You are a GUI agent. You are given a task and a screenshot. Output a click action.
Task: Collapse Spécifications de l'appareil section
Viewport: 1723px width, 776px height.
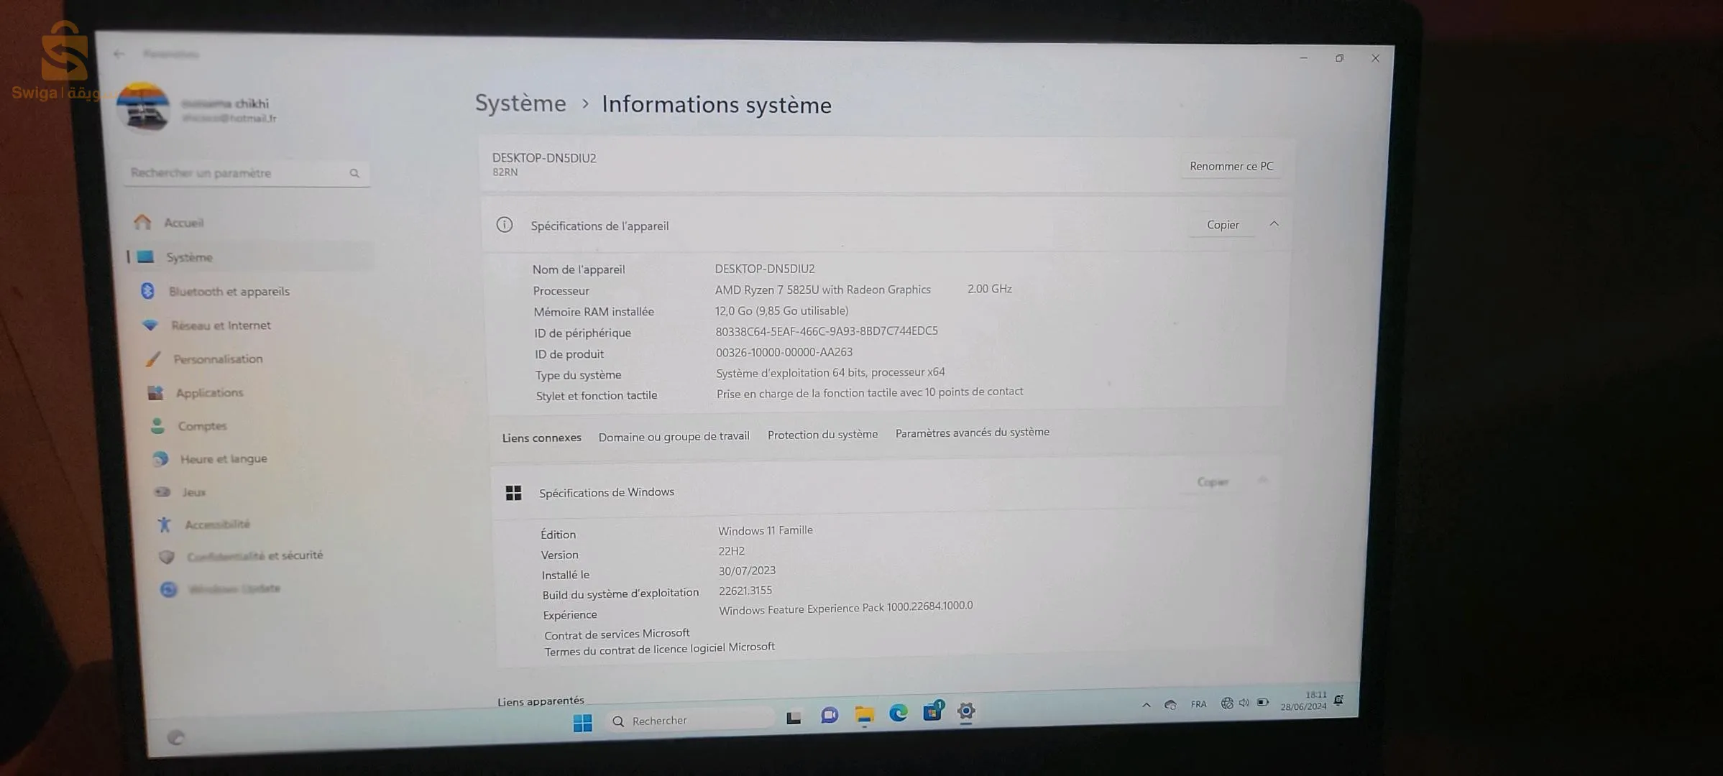click(1274, 224)
